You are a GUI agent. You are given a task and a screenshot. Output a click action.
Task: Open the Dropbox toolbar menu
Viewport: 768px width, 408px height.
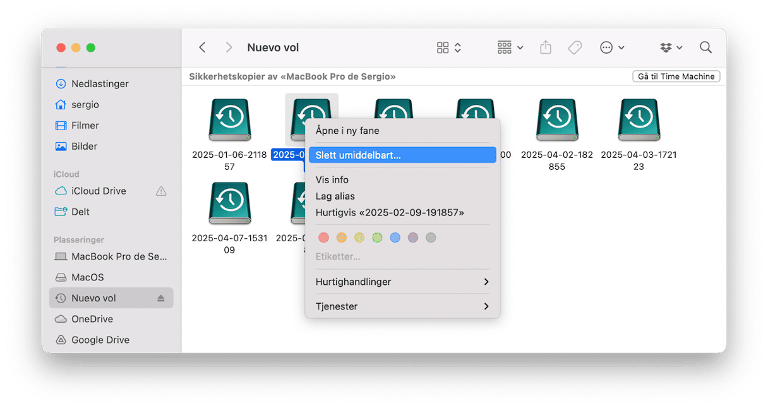click(x=671, y=47)
